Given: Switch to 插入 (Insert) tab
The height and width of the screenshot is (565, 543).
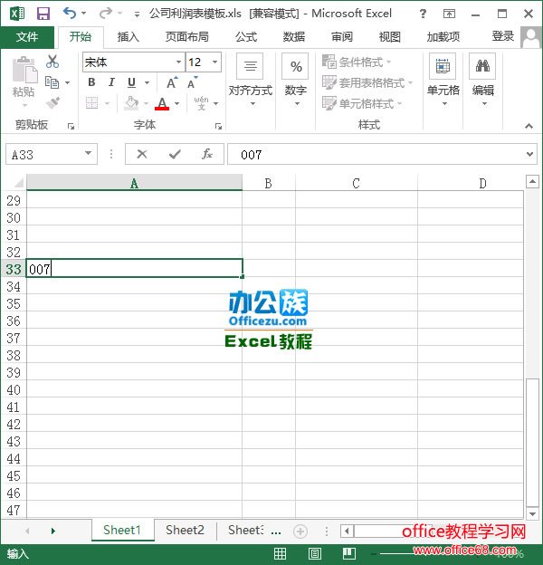Looking at the screenshot, I should tap(128, 37).
